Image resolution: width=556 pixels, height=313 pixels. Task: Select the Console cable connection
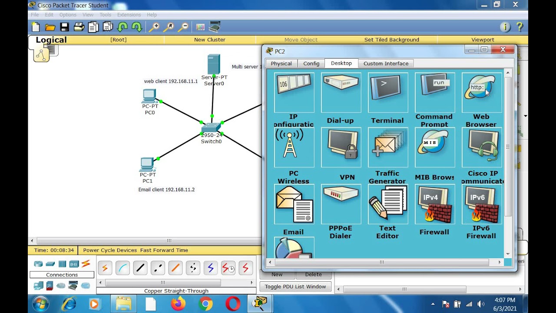[x=122, y=268]
